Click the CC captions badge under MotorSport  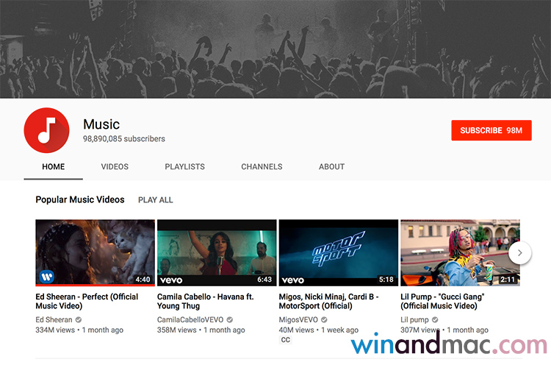tap(285, 340)
